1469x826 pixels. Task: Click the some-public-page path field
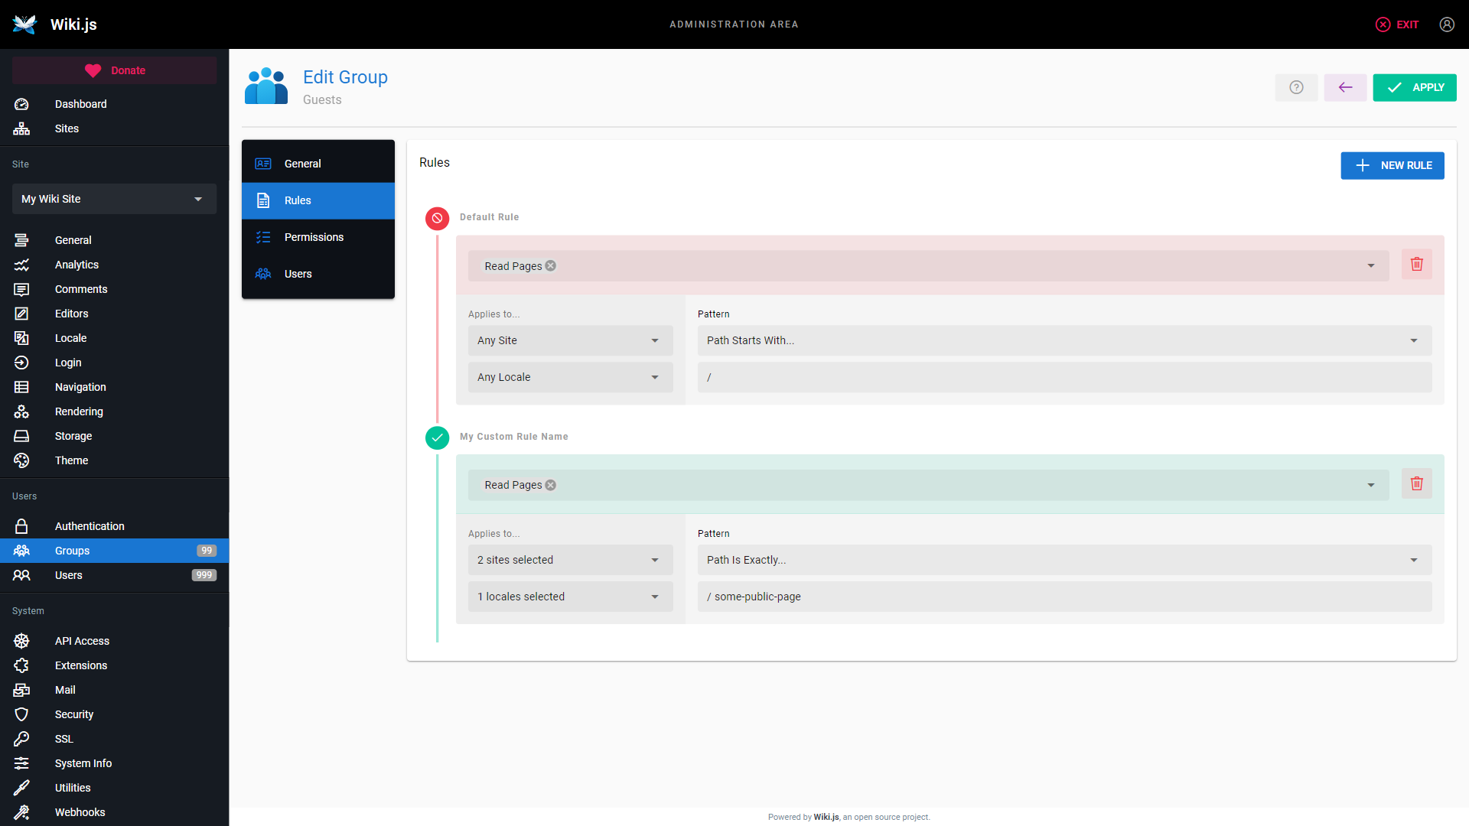(x=1063, y=597)
